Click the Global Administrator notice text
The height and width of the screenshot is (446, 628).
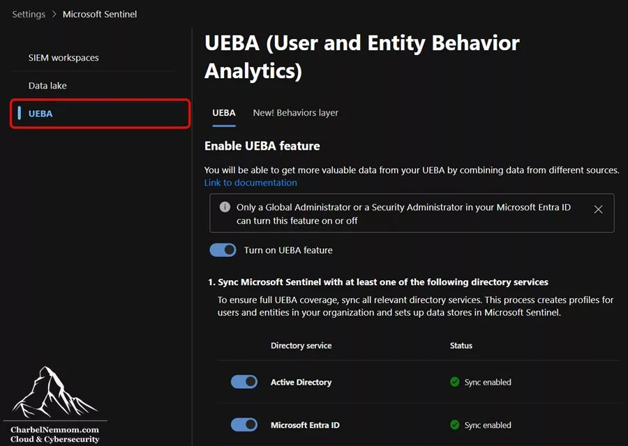pos(403,214)
